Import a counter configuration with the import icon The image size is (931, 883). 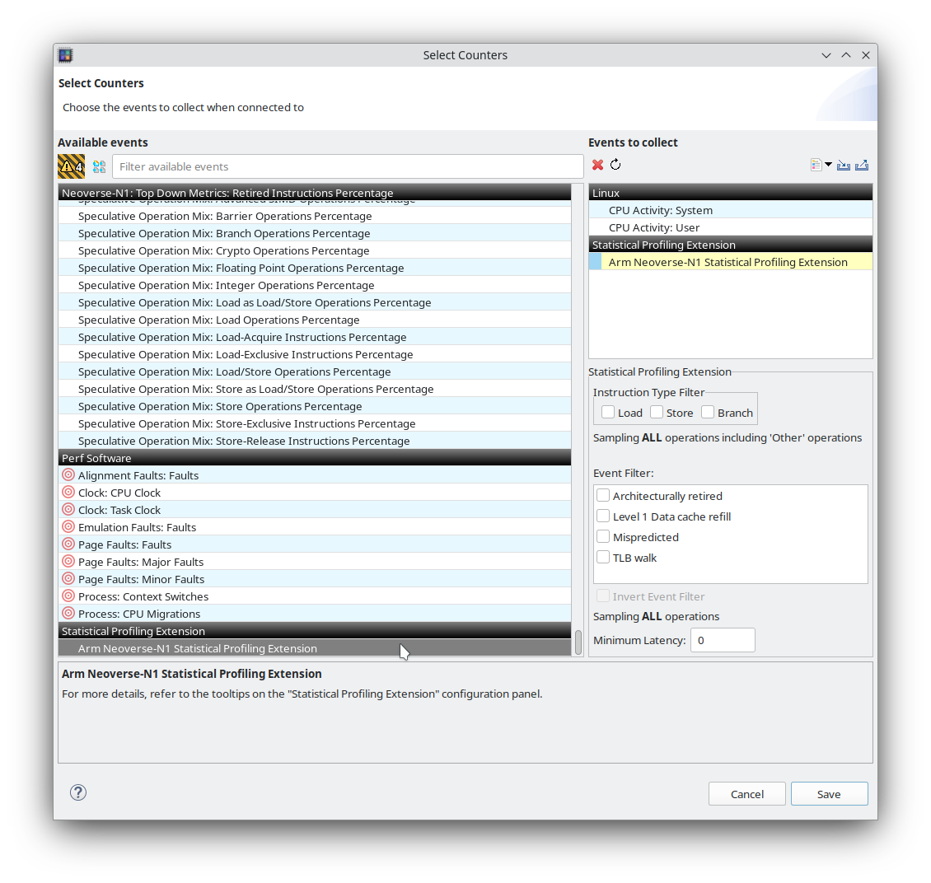843,165
